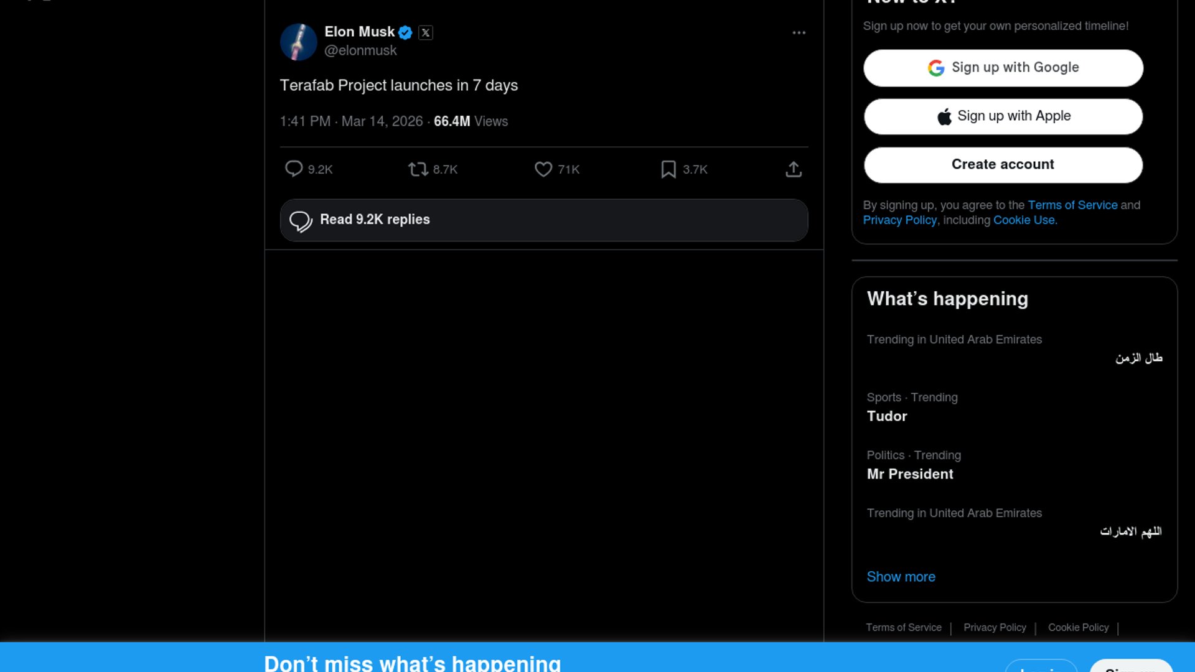This screenshot has width=1195, height=672.
Task: Click the repost arrows icon
Action: click(x=418, y=169)
